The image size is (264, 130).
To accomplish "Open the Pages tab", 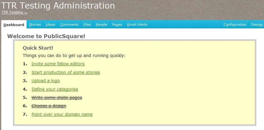I will 117,24.
